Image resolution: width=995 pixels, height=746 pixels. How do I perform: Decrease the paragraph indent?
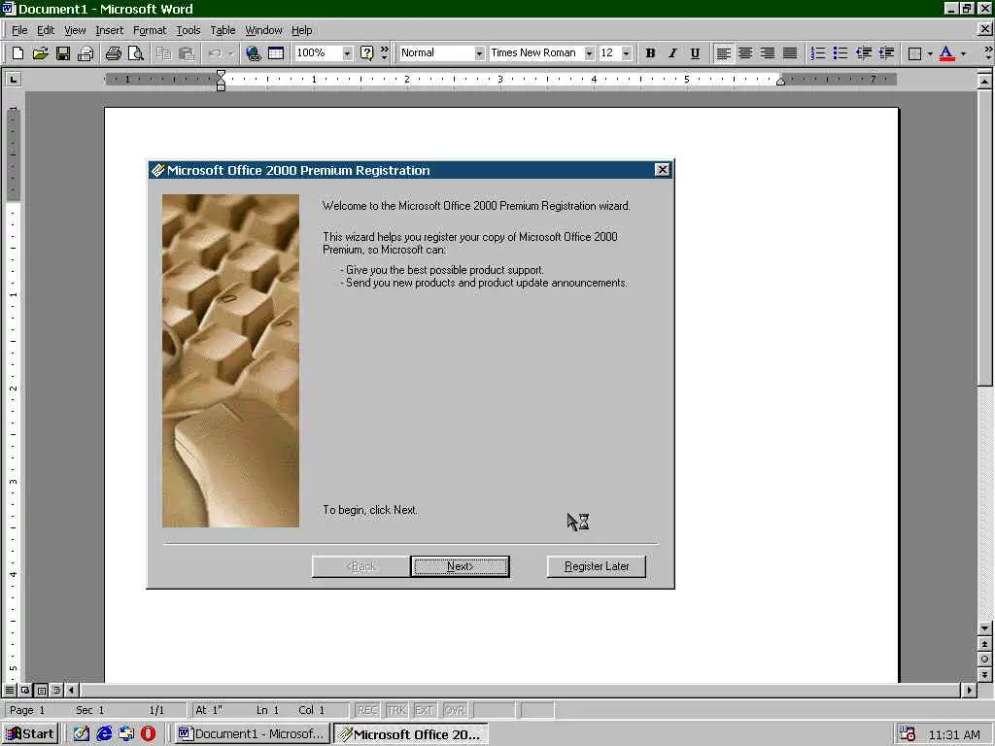[x=863, y=53]
